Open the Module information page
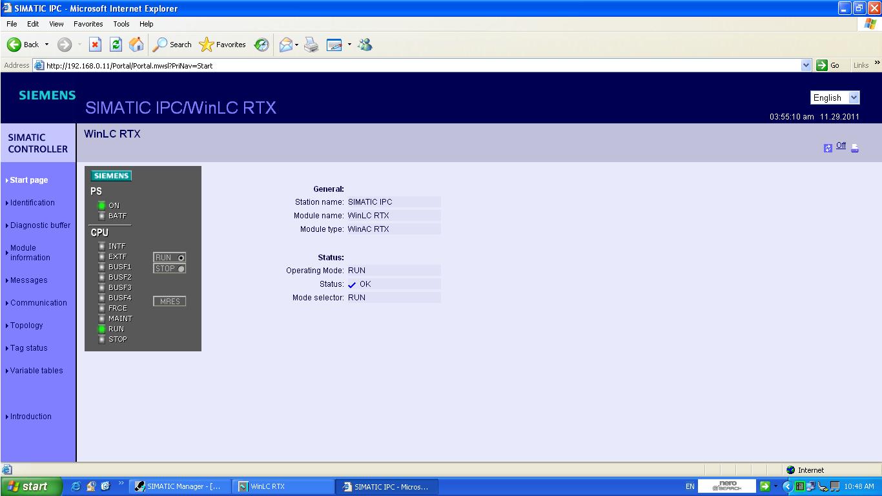 pos(30,253)
